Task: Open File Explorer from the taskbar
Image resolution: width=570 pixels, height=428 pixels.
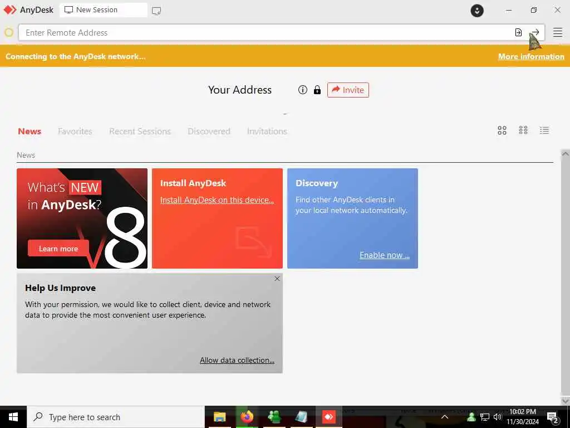Action: click(x=219, y=417)
